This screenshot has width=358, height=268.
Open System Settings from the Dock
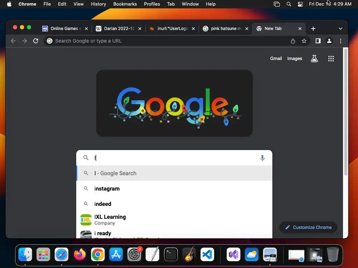(134, 254)
